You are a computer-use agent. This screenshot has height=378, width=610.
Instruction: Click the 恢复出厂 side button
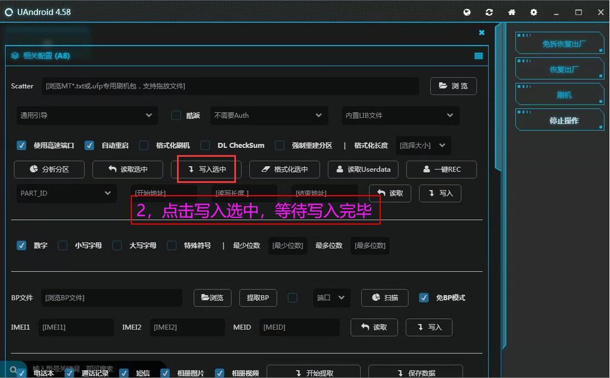559,68
